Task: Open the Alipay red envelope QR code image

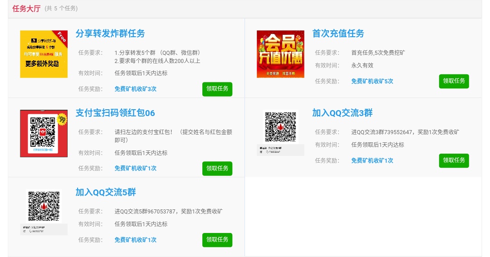Action: click(x=44, y=133)
